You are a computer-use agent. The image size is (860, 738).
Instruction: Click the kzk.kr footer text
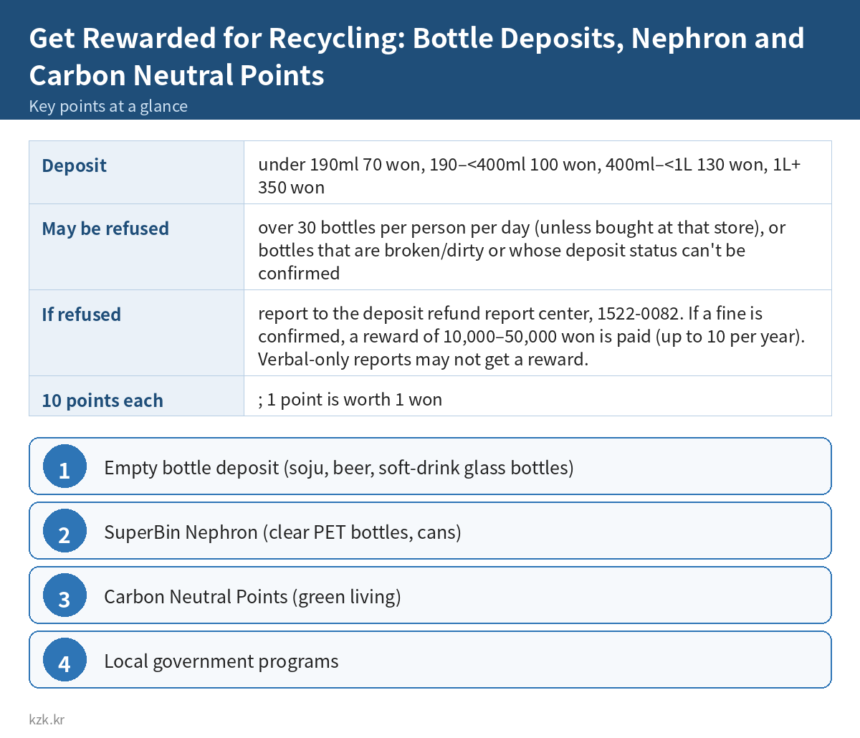coord(47,719)
